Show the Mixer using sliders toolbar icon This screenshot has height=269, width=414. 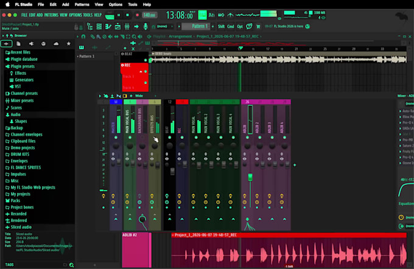127,26
